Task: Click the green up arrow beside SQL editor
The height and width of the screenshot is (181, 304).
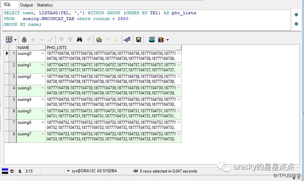Action: pyautogui.click(x=296, y=15)
